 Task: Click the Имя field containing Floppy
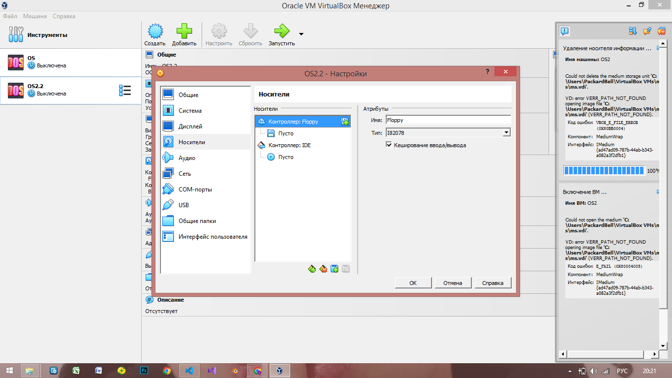tap(448, 120)
